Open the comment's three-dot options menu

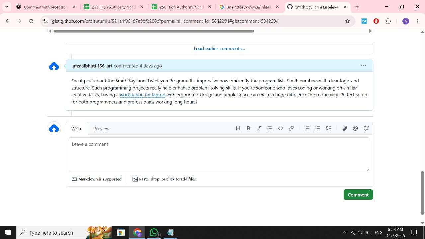coord(363,66)
